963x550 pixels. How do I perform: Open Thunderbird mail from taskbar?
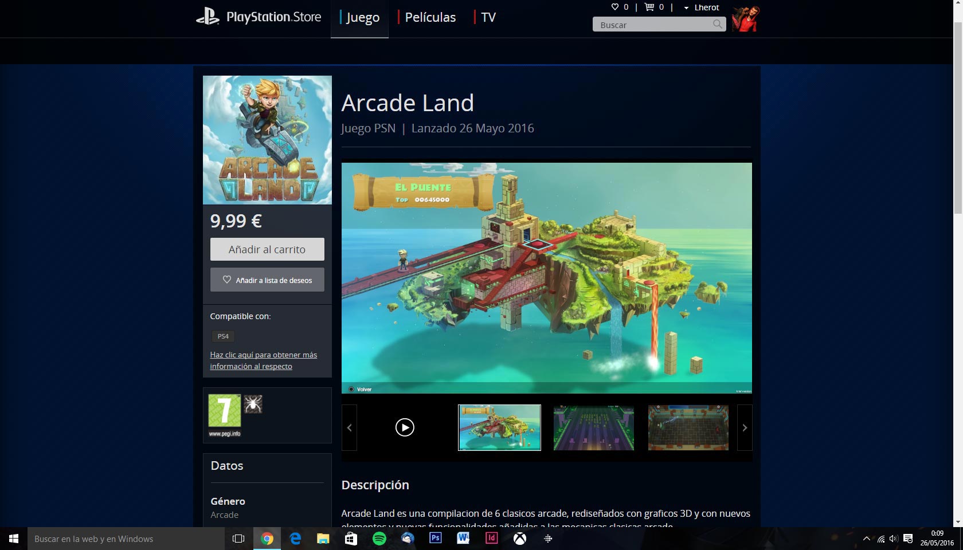coord(408,539)
